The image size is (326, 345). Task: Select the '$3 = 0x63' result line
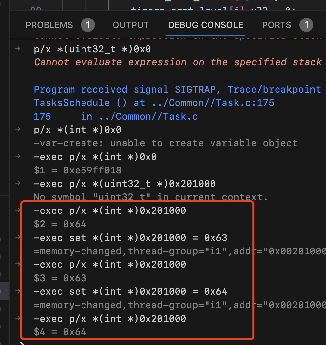[60, 278]
